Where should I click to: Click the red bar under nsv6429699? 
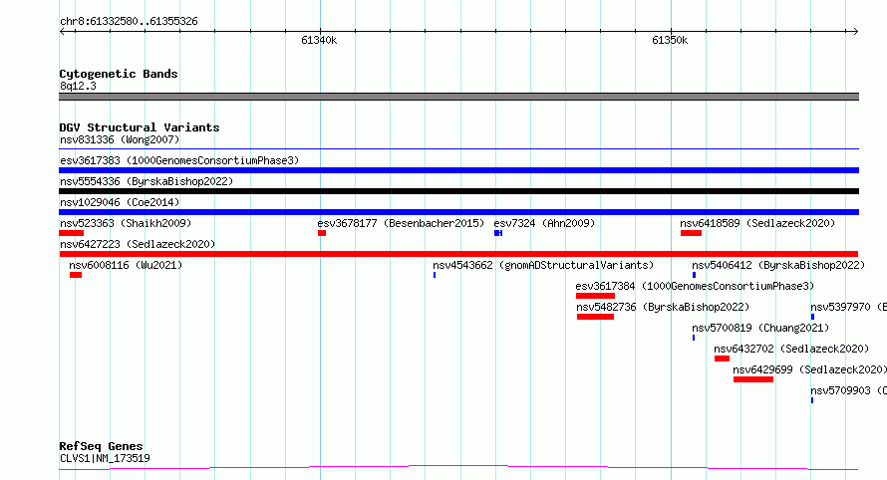753,379
